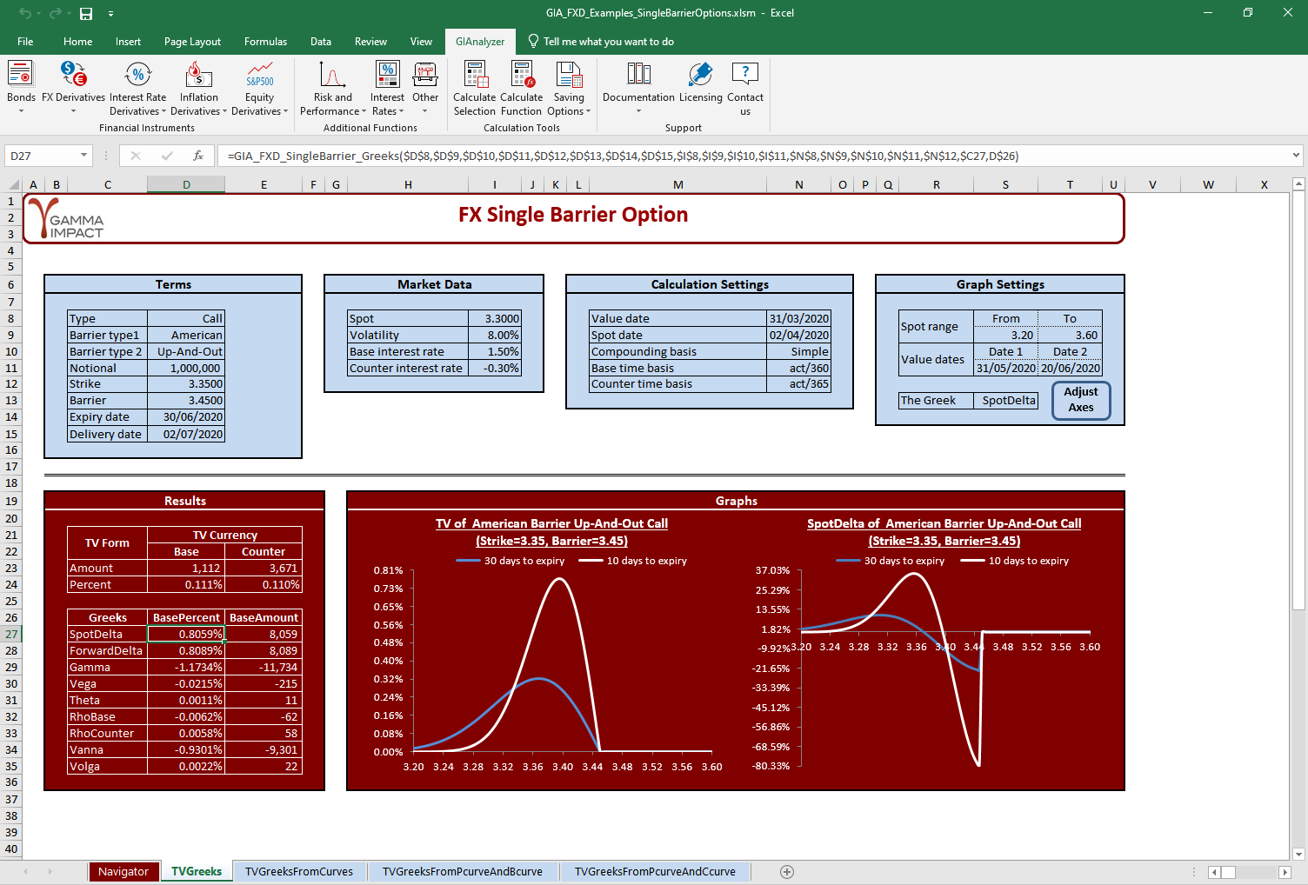Open the File menu
Viewport: 1308px width, 885px height.
pos(25,41)
